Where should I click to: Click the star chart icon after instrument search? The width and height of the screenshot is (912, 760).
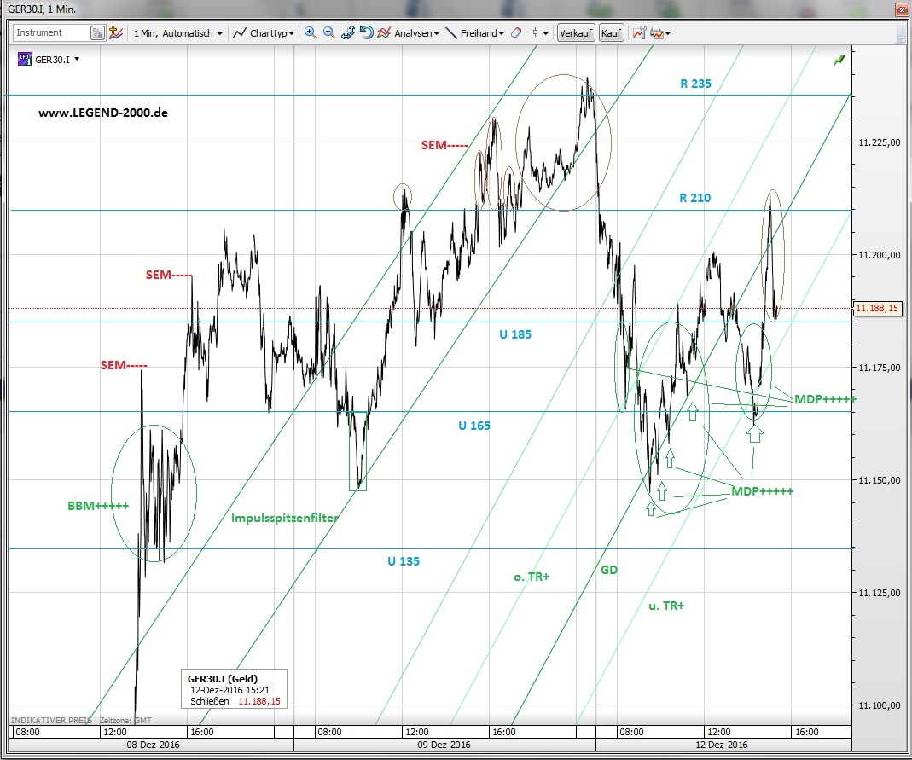(x=116, y=32)
